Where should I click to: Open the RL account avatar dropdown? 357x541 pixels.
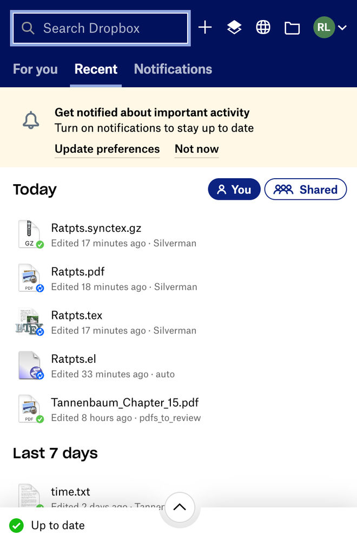[x=330, y=28]
